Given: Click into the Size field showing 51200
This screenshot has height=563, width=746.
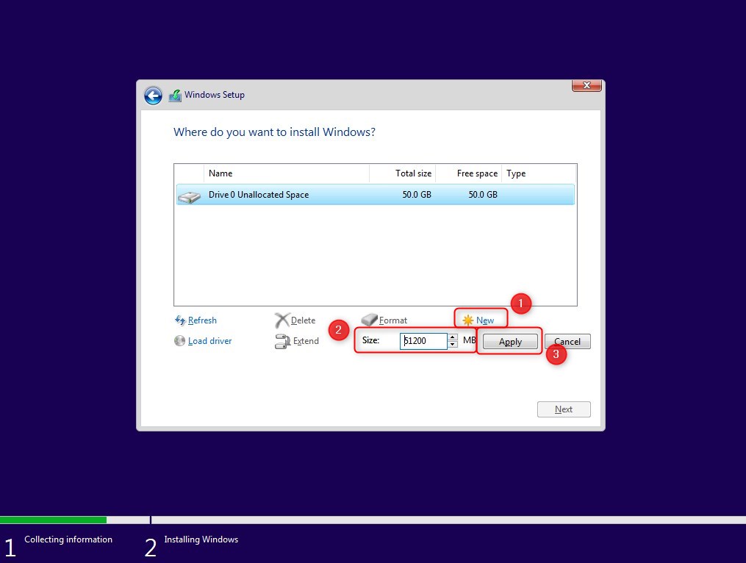Looking at the screenshot, I should coord(423,341).
